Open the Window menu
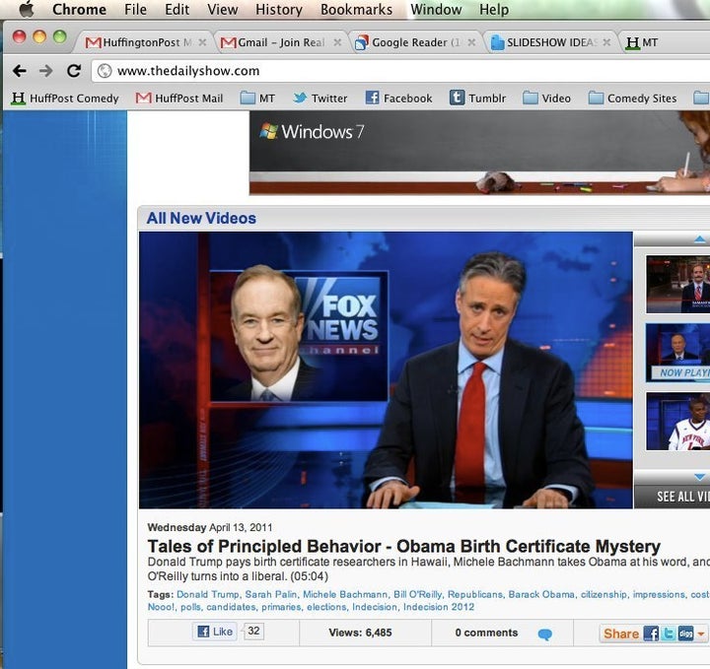The image size is (710, 669). [x=436, y=10]
